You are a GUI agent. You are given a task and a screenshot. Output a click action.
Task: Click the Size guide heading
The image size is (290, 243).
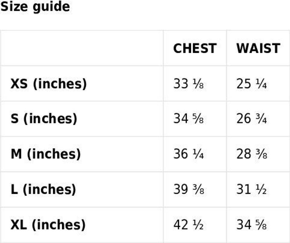click(35, 7)
